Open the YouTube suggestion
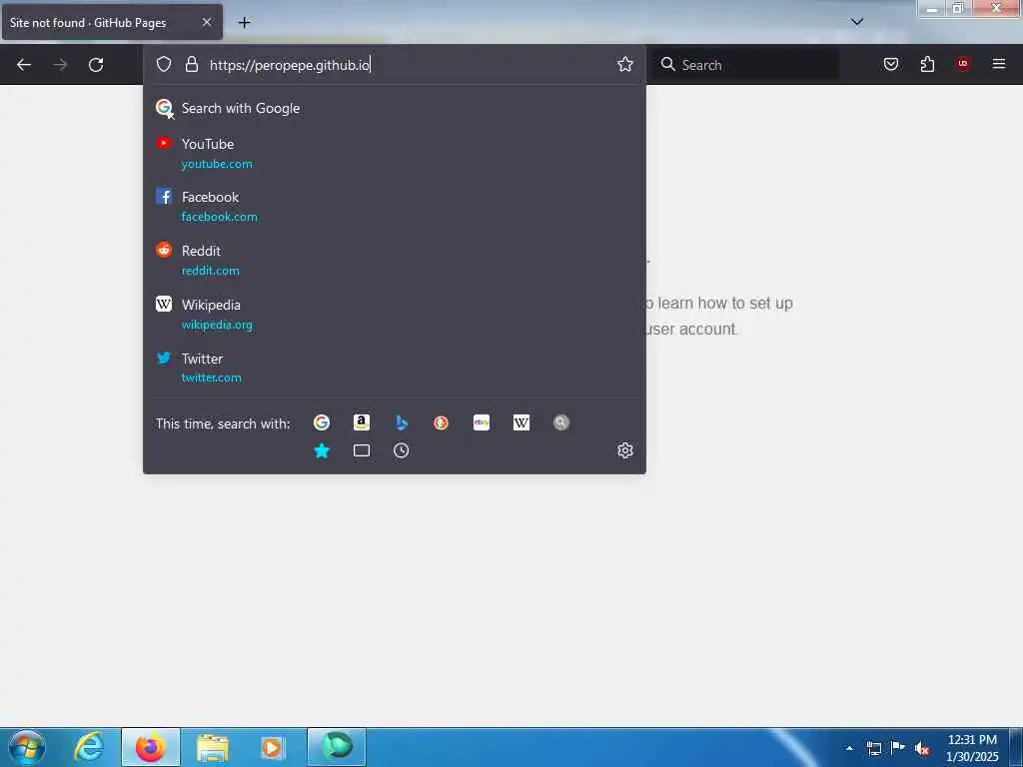The width and height of the screenshot is (1023, 767). [x=394, y=153]
